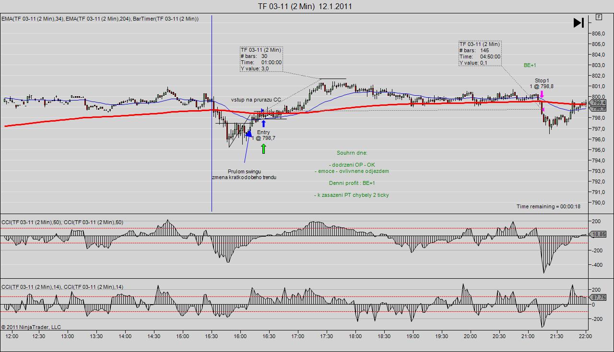Select the 'Denni profit : BE+1' note
This screenshot has height=352, width=614.
[x=352, y=183]
